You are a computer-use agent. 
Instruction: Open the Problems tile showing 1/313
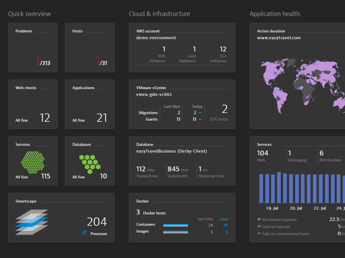(x=33, y=47)
